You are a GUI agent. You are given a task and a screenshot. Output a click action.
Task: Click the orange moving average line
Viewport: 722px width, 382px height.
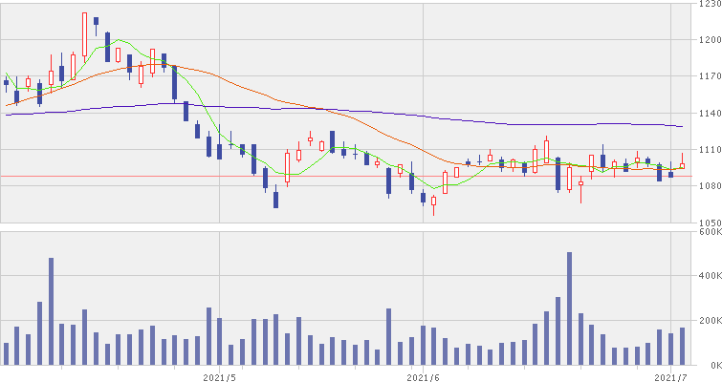287,100
